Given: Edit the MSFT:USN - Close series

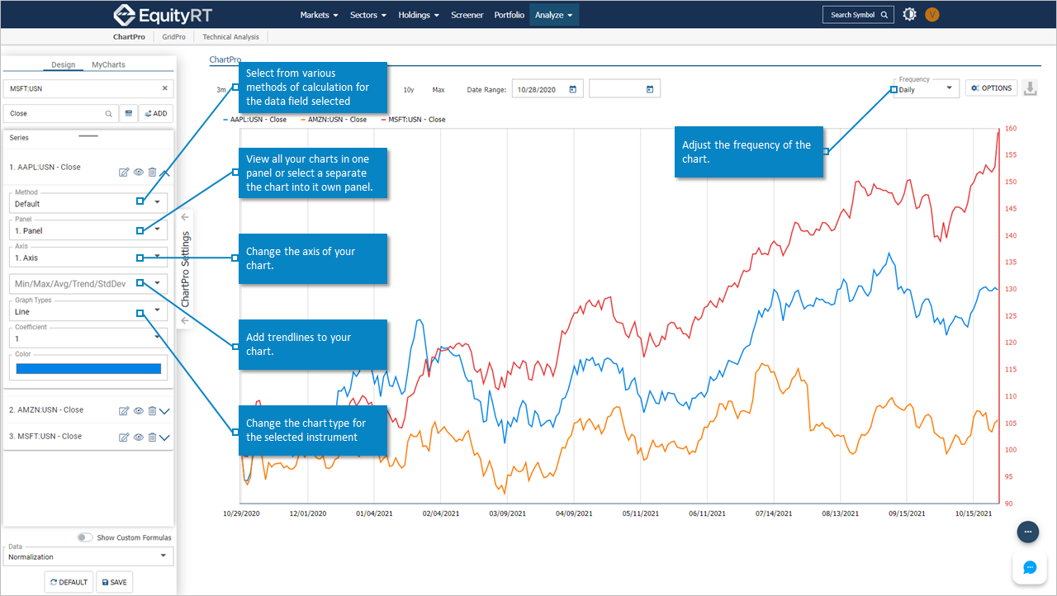Looking at the screenshot, I should (124, 438).
